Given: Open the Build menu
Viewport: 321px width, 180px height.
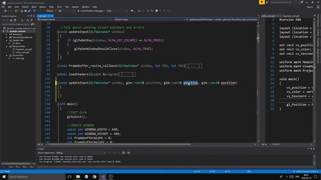Looking at the screenshot, I should [34, 6].
